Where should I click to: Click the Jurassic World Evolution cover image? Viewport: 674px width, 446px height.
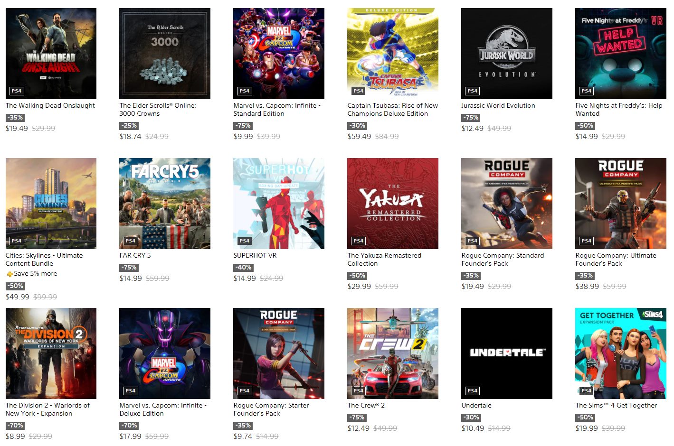[x=507, y=54]
